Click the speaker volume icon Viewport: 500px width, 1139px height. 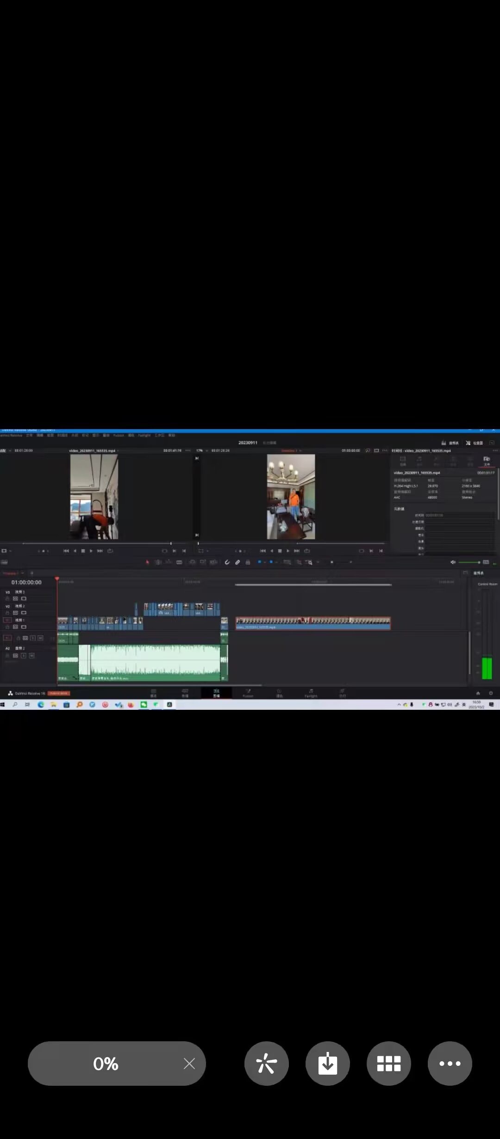[x=453, y=562]
